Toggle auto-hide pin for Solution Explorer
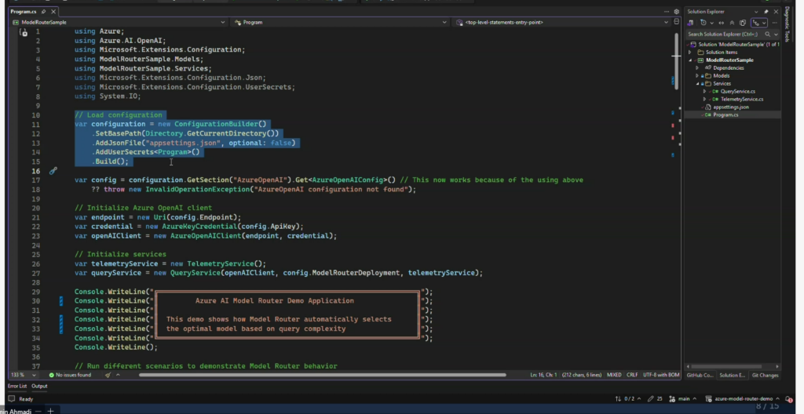Image resolution: width=804 pixels, height=414 pixels. coord(766,12)
